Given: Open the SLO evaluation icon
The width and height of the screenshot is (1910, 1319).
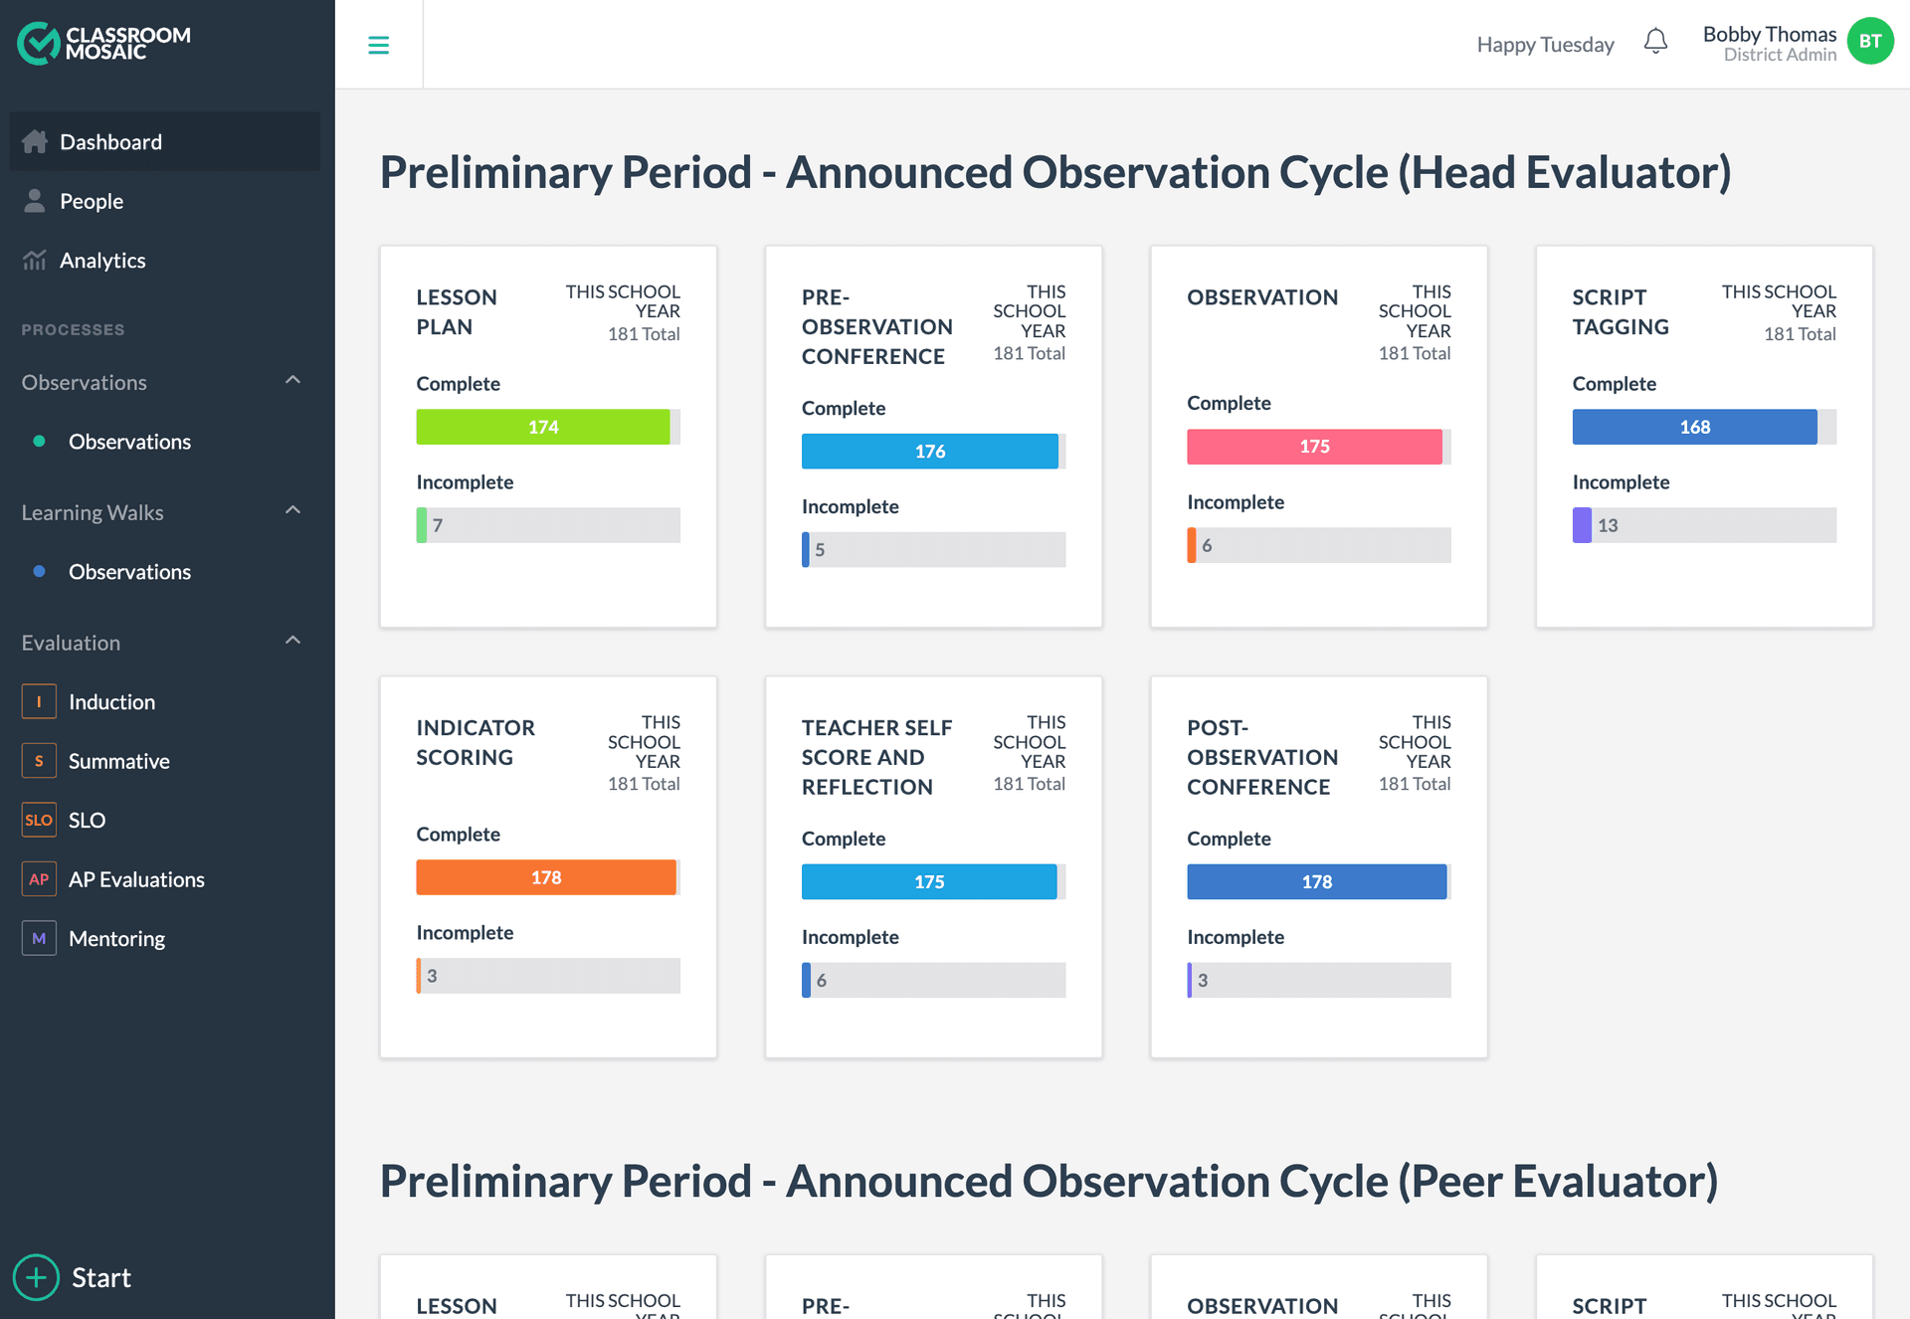Looking at the screenshot, I should point(39,820).
